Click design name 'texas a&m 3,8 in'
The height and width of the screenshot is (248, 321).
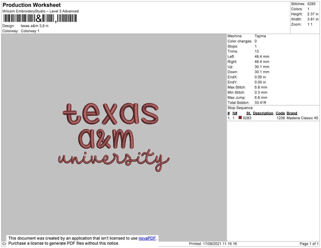(x=35, y=26)
